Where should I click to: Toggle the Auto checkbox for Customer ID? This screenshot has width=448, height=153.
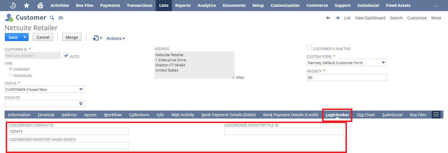click(66, 56)
